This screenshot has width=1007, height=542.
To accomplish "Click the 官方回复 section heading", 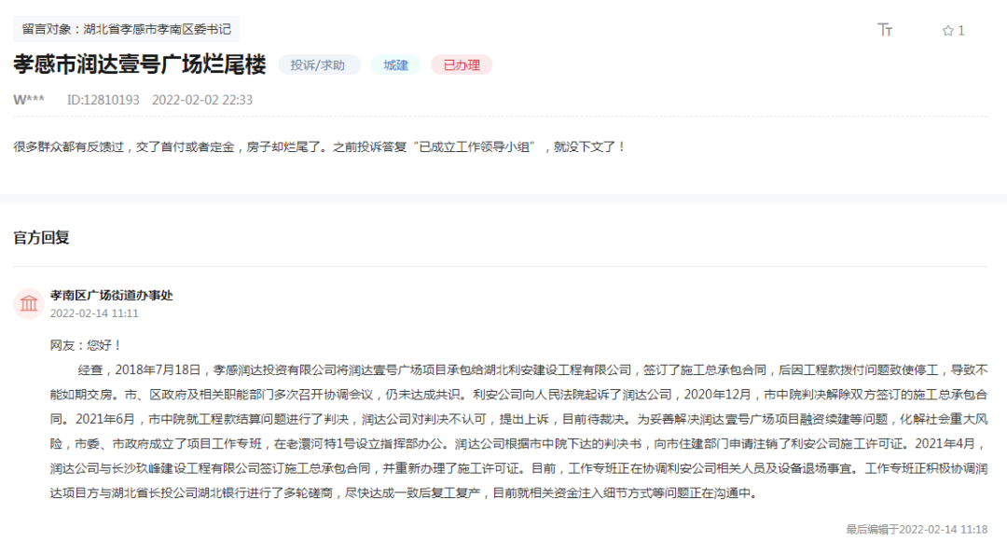I will pos(41,238).
